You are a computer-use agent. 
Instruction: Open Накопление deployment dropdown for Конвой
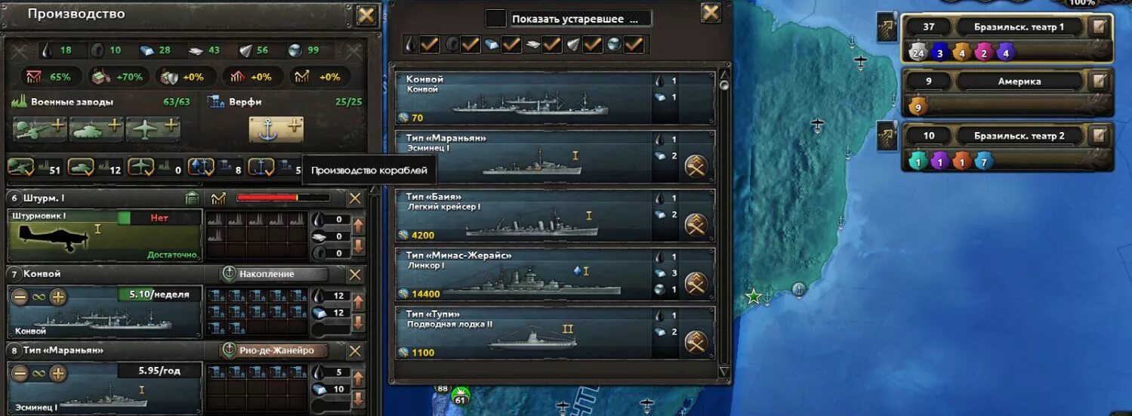pyautogui.click(x=274, y=274)
